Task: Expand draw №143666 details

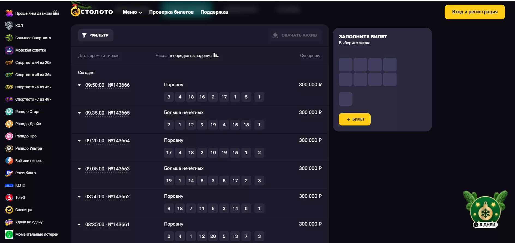Action: click(x=79, y=85)
